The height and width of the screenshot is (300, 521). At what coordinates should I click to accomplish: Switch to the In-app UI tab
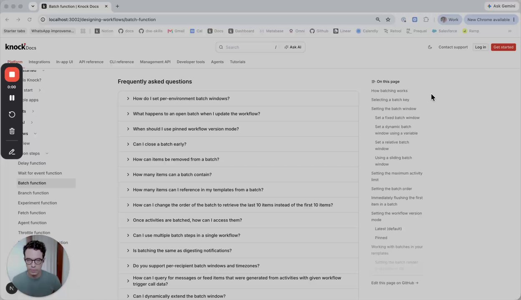(64, 62)
